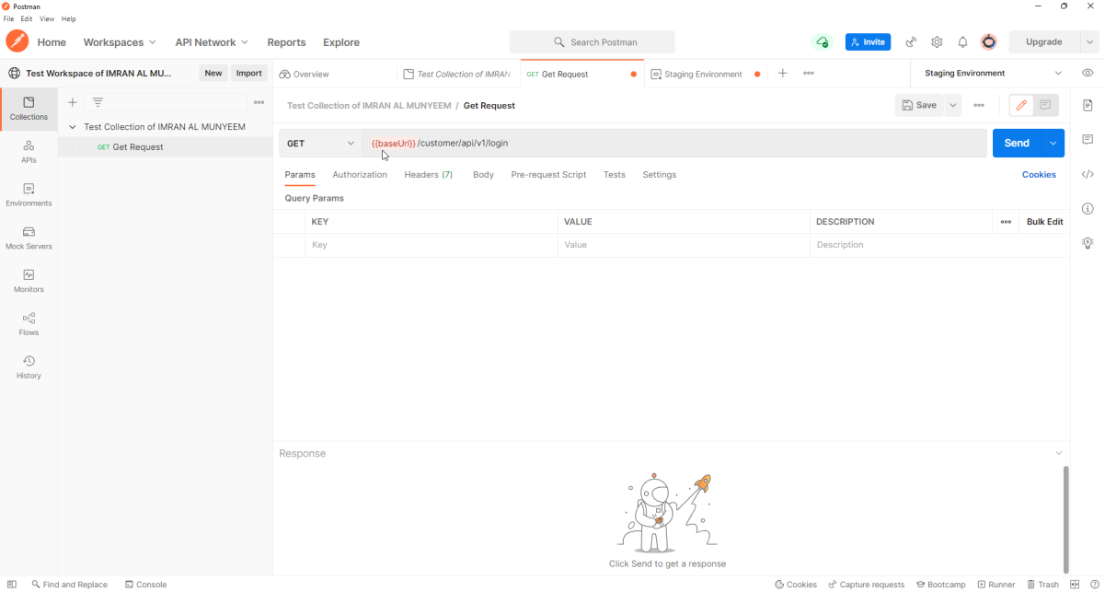
Task: Toggle the sidebar icon in status bar
Action: [x=12, y=585]
